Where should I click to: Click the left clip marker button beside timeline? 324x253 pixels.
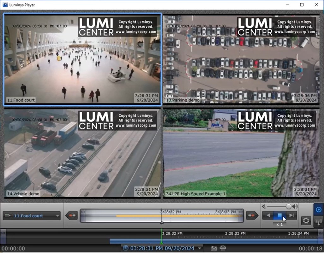point(71,216)
